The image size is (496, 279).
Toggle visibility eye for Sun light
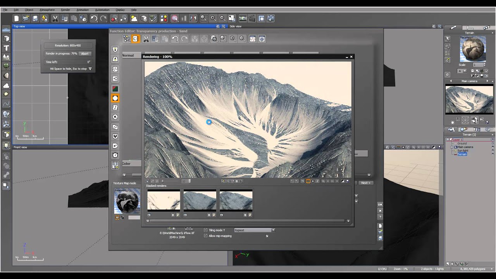coord(493,151)
